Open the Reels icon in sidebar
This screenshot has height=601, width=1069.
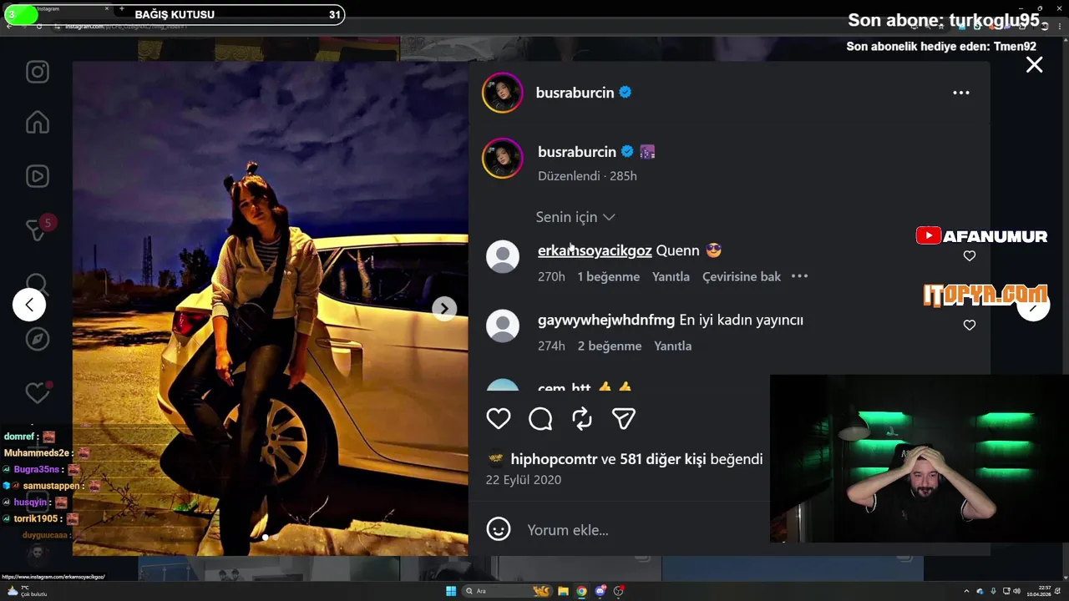pos(38,176)
